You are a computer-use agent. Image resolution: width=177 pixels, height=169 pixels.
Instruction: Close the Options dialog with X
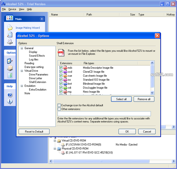click(x=157, y=36)
